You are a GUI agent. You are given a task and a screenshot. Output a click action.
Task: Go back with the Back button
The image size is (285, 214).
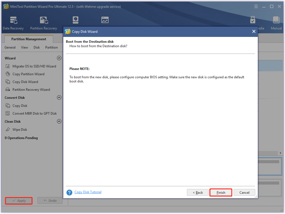click(197, 193)
